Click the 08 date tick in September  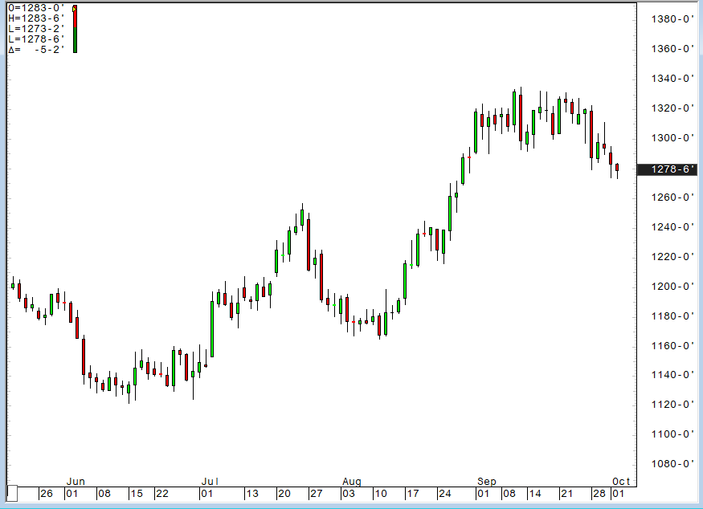[509, 493]
